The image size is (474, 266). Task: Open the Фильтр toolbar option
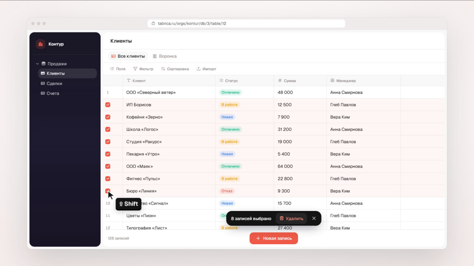(143, 69)
